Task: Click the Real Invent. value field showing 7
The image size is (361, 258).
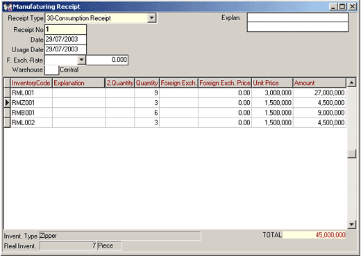Action: (x=68, y=245)
